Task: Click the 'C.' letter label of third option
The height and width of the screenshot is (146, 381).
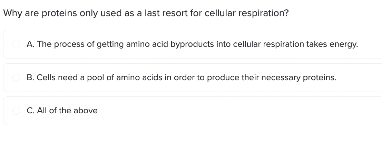Action: pos(31,111)
